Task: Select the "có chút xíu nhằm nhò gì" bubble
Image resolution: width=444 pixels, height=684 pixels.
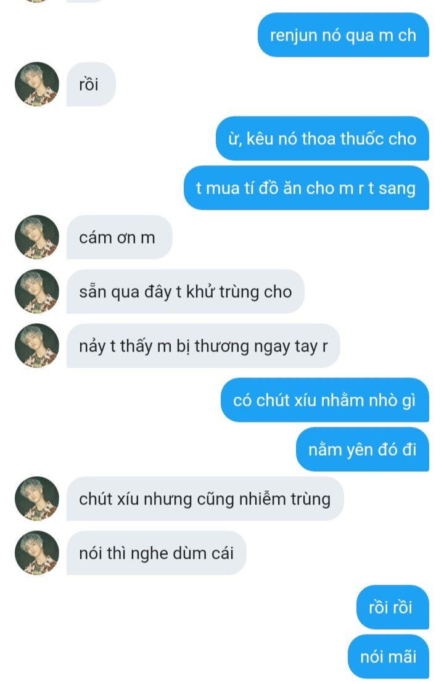Action: (325, 400)
